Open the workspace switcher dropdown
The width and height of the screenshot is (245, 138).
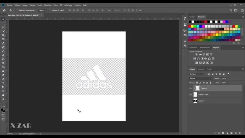click(236, 10)
